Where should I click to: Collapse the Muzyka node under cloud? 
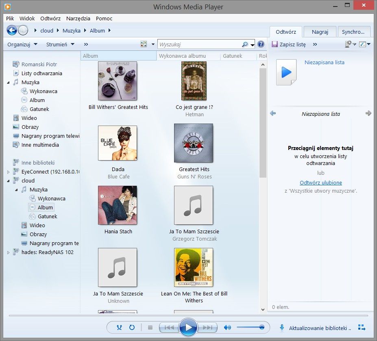[x=16, y=190]
